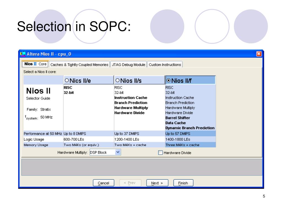Screen dimensions: 282x211
Task: Open the Hardware Multiply DSP Block dropdown
Action: pyautogui.click(x=118, y=152)
